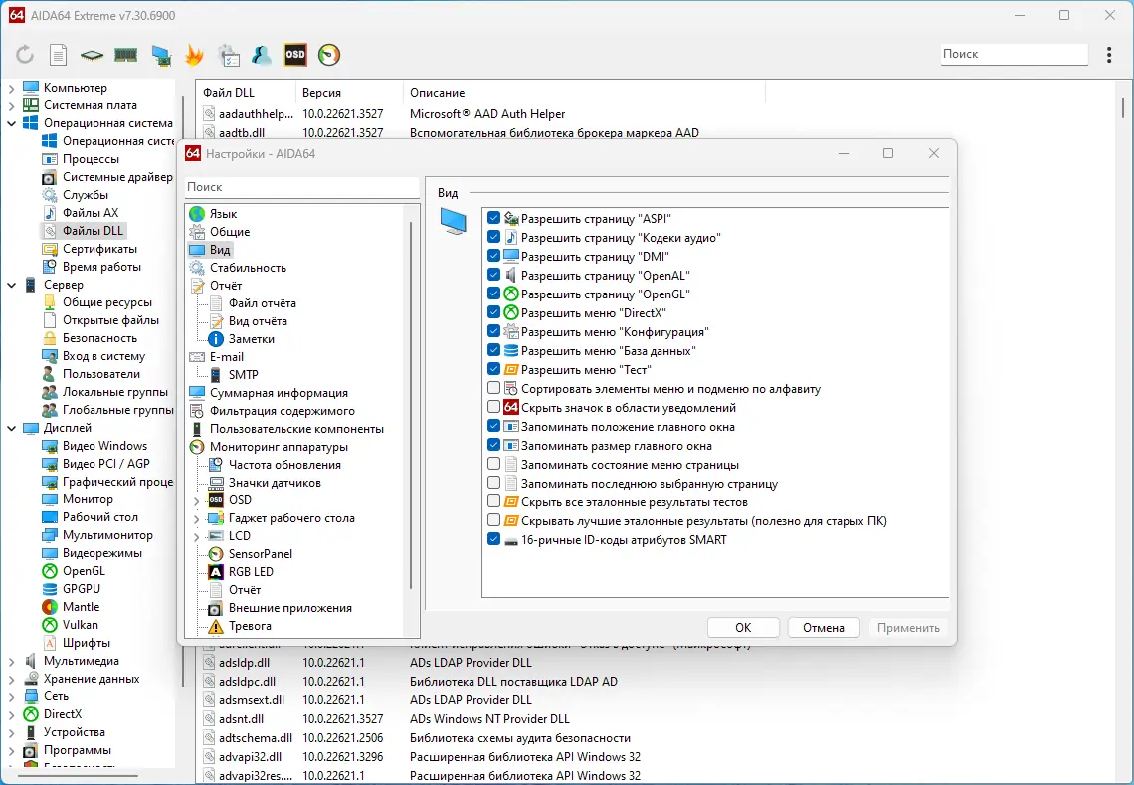The width and height of the screenshot is (1134, 785).
Task: Click the memory benchmark RAM icon
Action: coord(126,55)
